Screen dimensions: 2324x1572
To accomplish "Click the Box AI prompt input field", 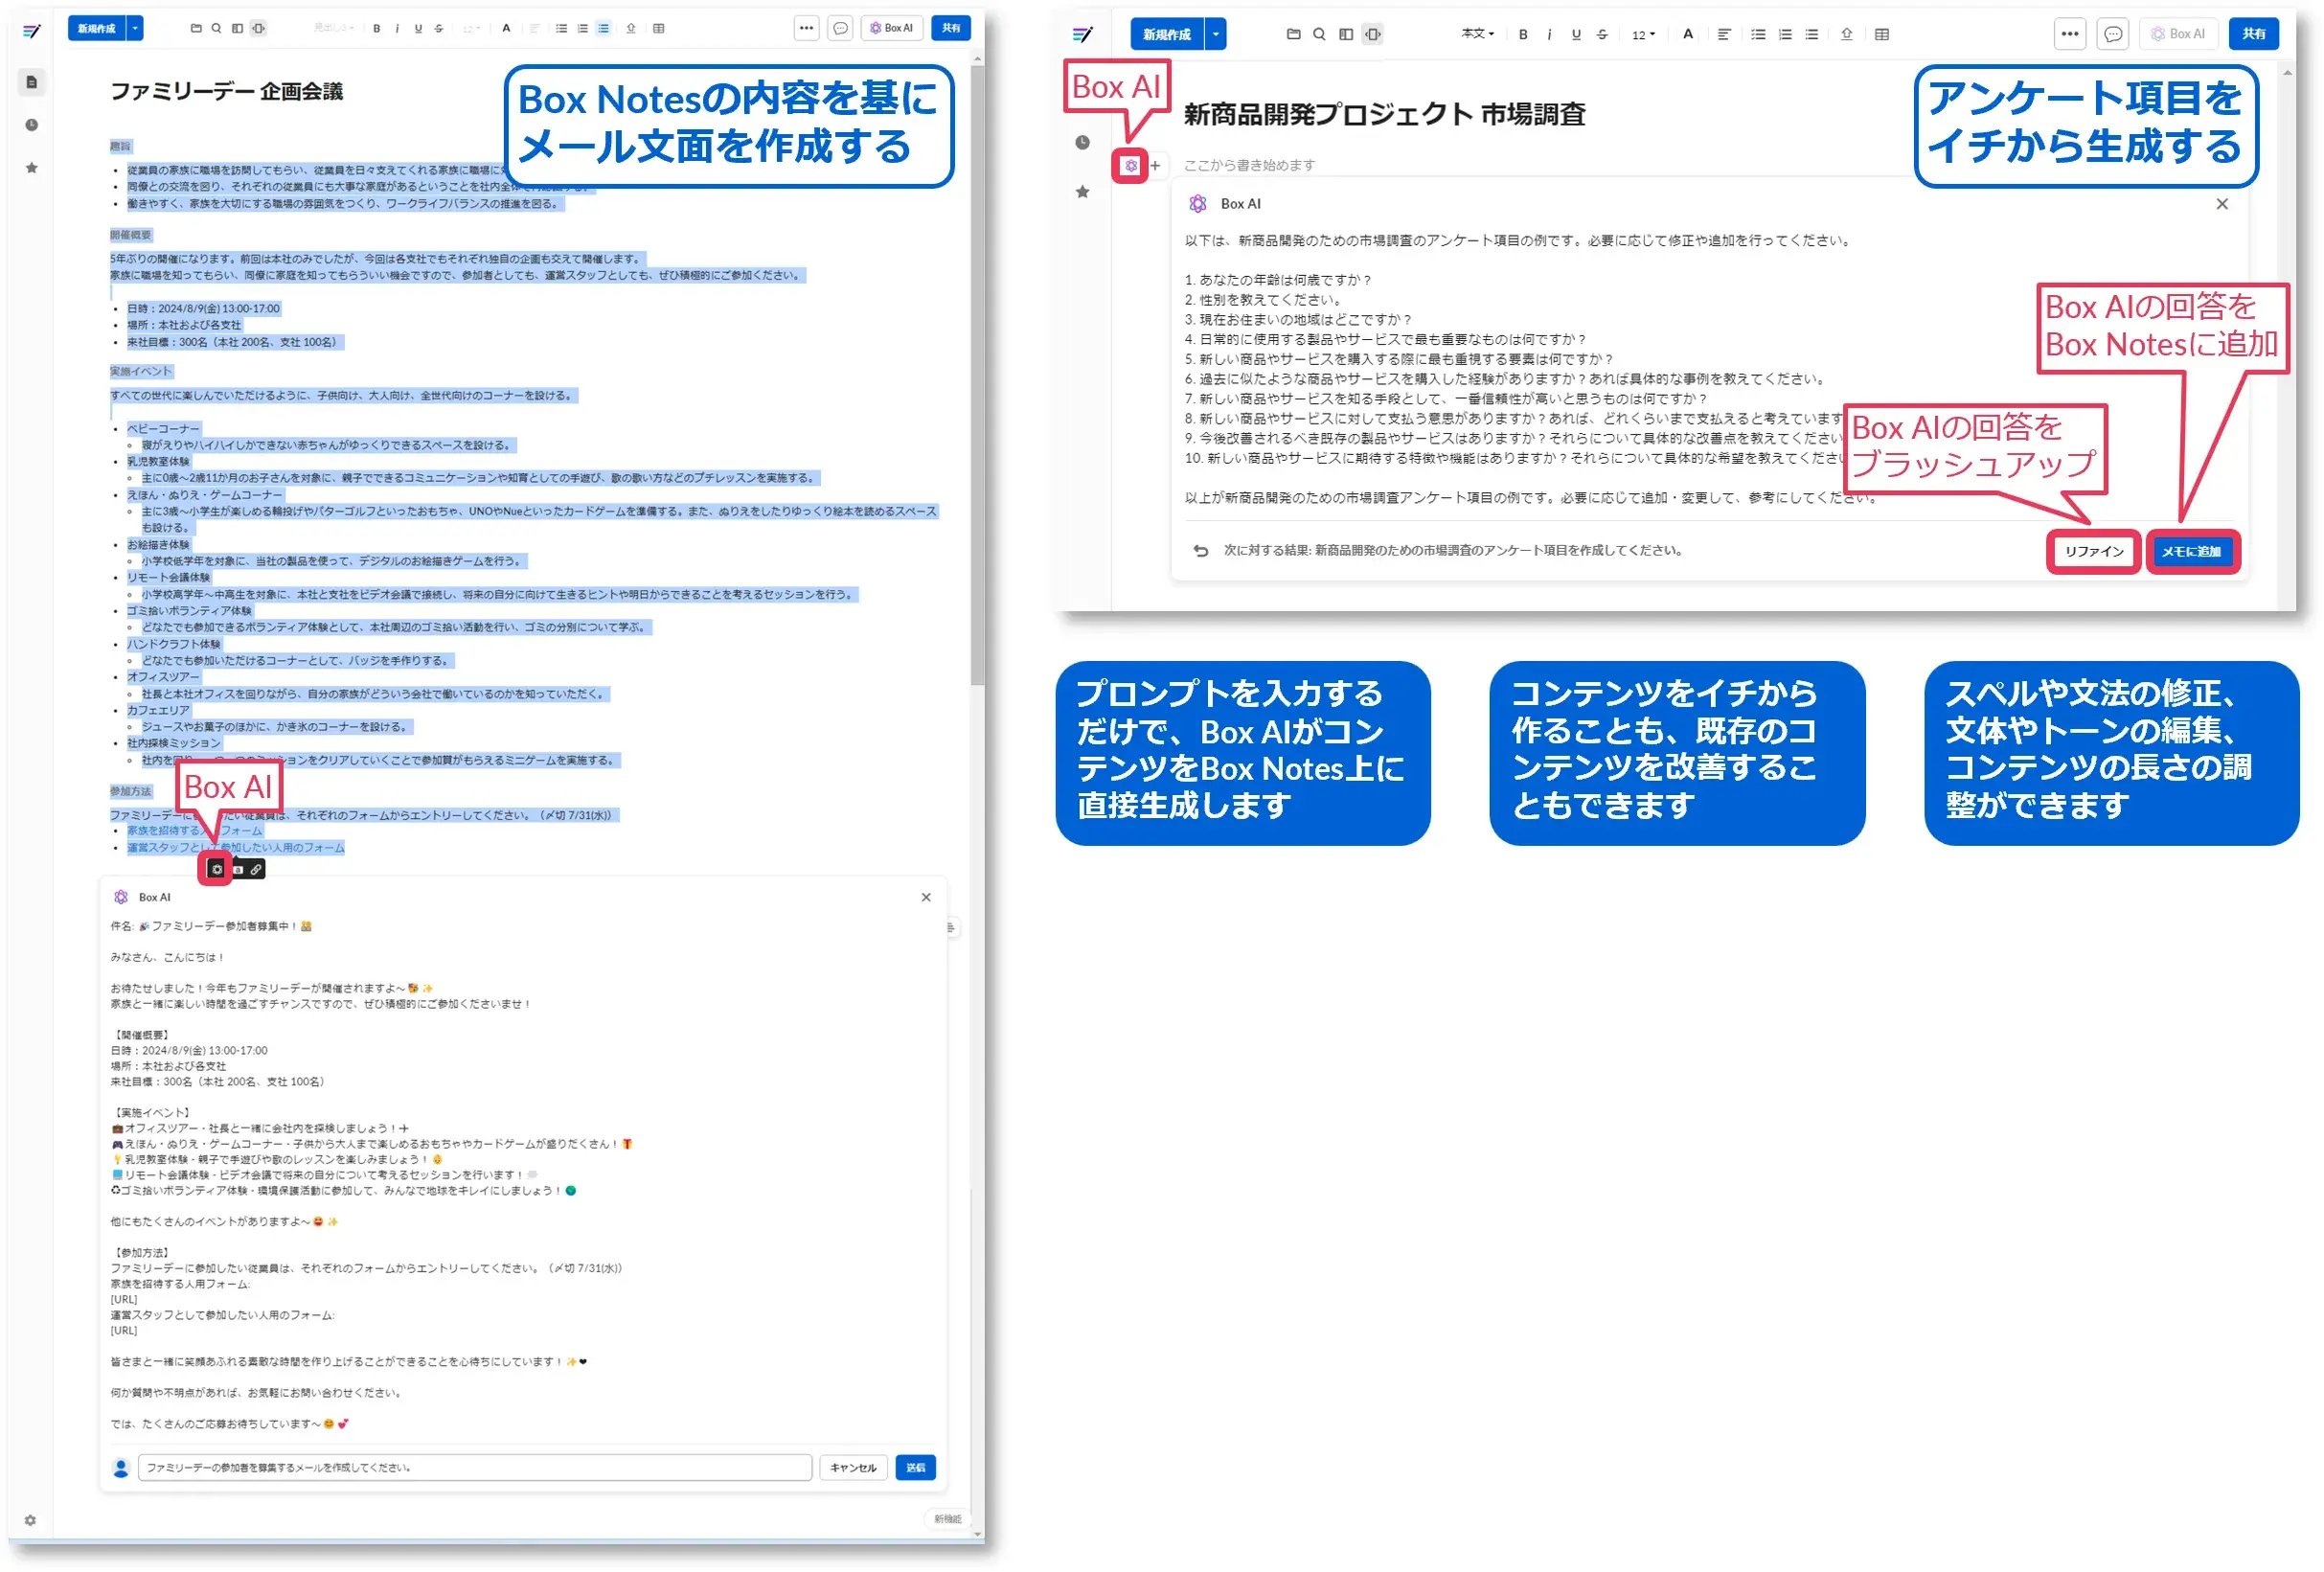I will click(x=470, y=1467).
